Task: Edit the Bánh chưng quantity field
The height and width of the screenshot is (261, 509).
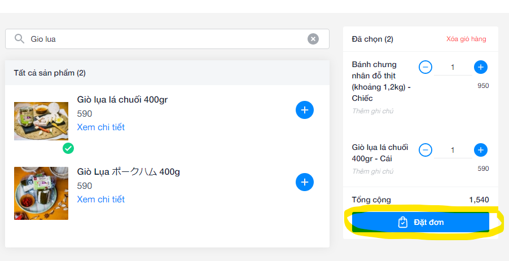Action: tap(453, 68)
